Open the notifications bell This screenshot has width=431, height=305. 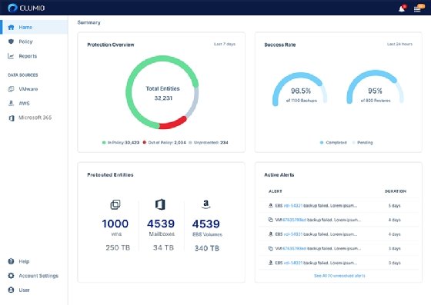pos(402,8)
